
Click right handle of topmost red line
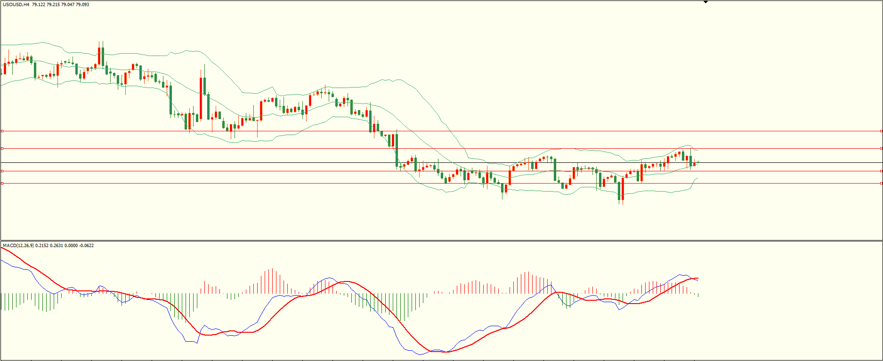click(x=881, y=131)
